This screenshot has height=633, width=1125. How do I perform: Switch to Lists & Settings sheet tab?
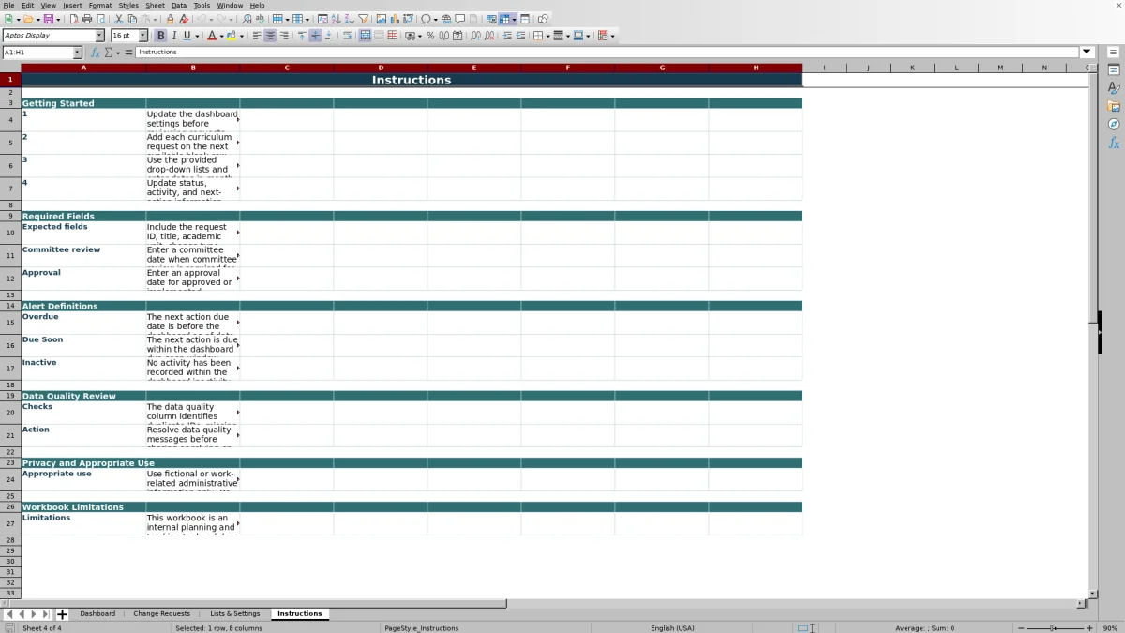[x=234, y=614]
